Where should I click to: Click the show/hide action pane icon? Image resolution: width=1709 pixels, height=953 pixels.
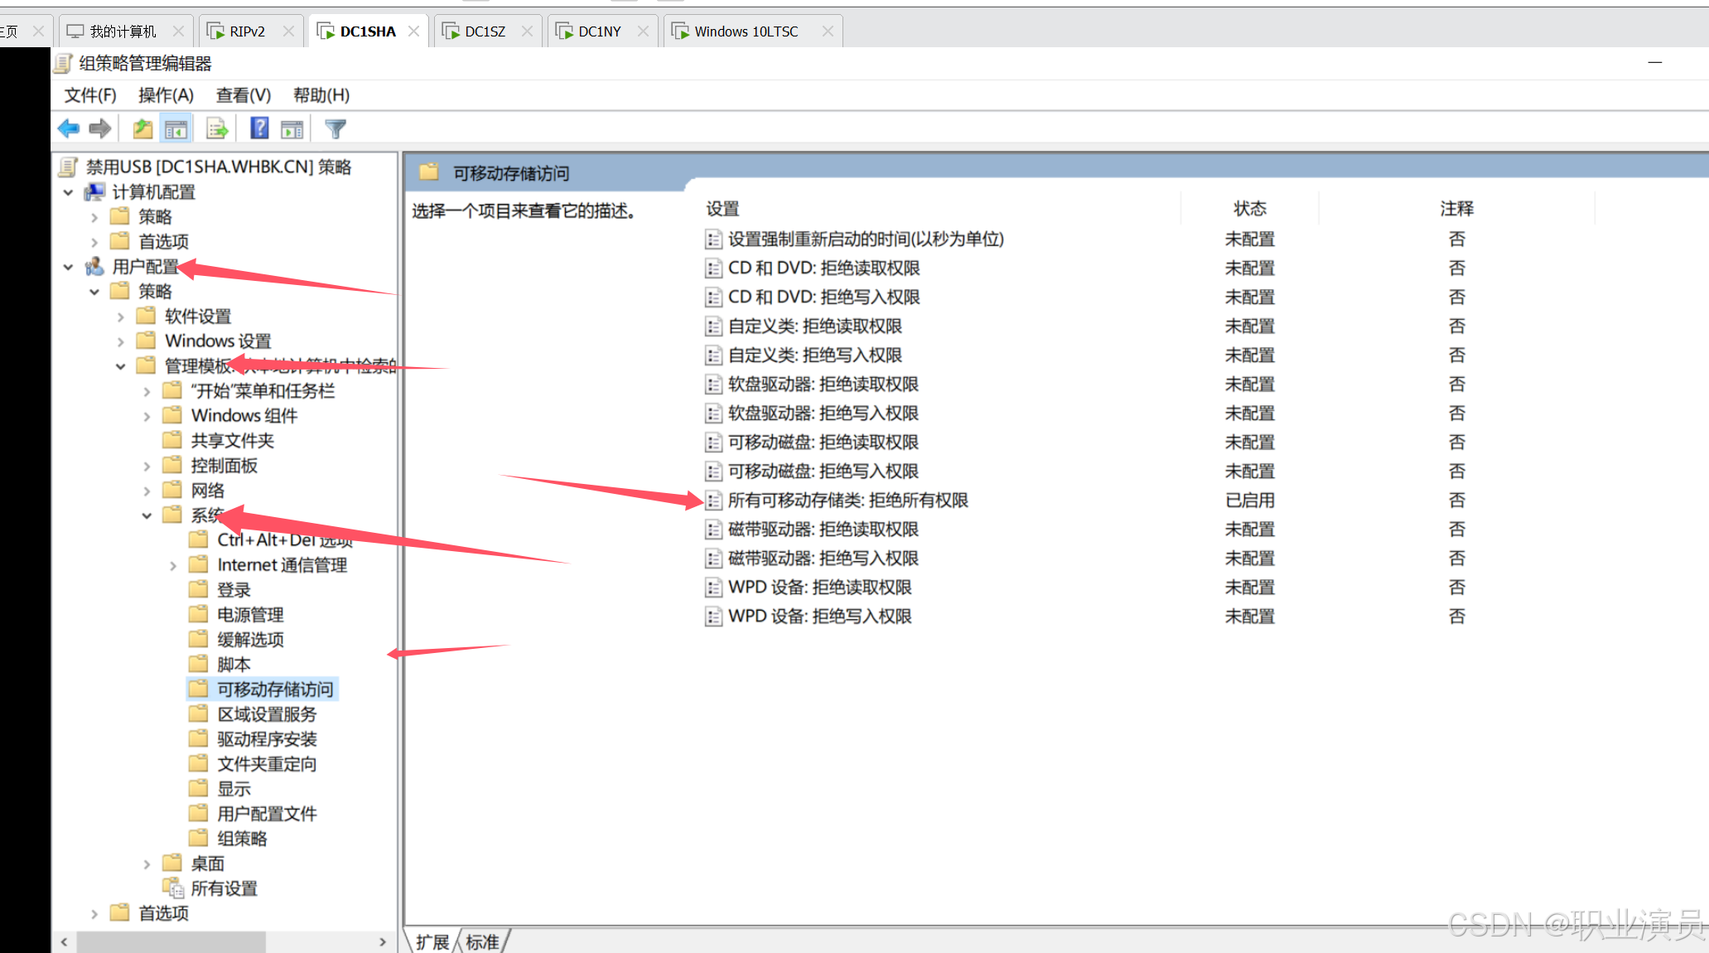292,128
